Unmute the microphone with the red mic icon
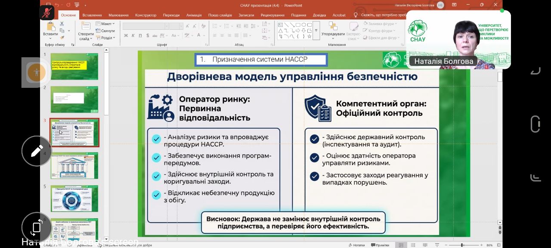Screen dimensions: 551x248 (46, 12)
